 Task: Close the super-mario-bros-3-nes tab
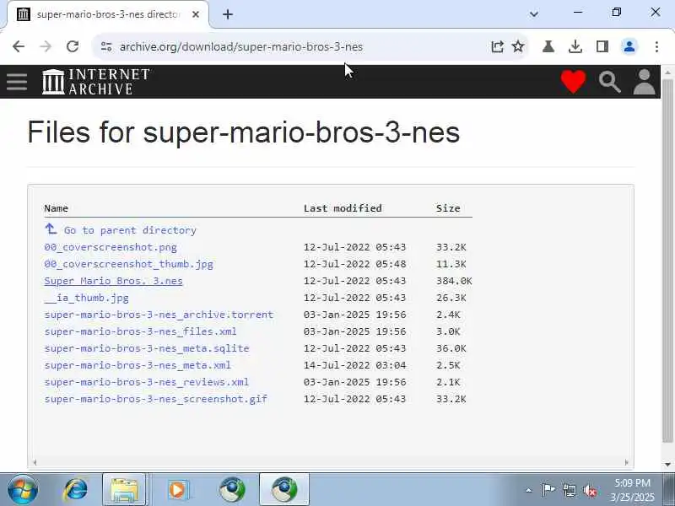tap(196, 14)
